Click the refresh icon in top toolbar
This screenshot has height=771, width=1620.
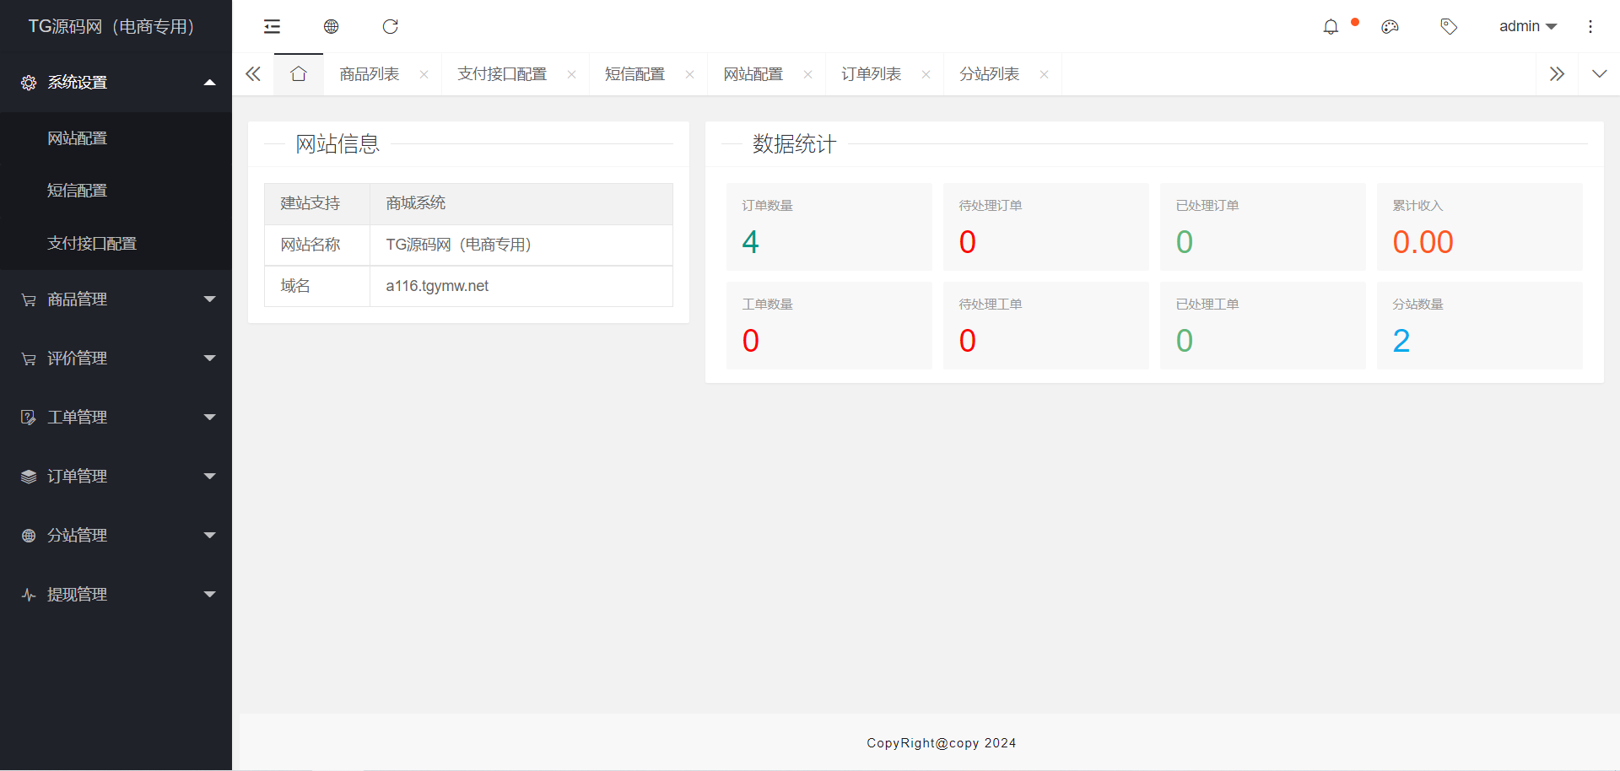390,27
